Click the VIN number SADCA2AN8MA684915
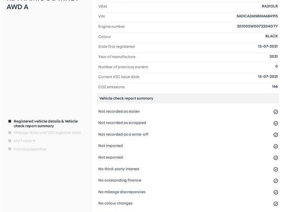The height and width of the screenshot is (212, 283). pyautogui.click(x=257, y=16)
